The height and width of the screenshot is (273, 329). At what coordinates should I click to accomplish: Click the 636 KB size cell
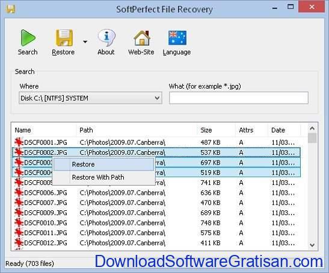pos(211,193)
